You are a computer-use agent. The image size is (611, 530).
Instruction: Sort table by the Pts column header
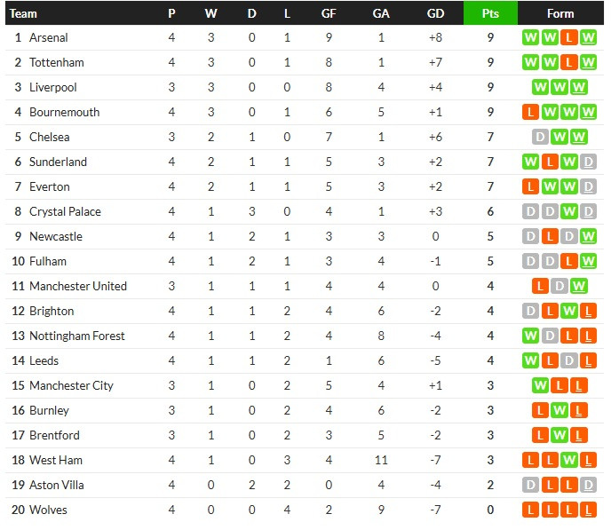tap(490, 13)
